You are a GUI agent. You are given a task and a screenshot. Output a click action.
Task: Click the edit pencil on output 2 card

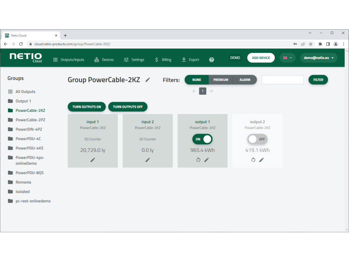click(261, 160)
